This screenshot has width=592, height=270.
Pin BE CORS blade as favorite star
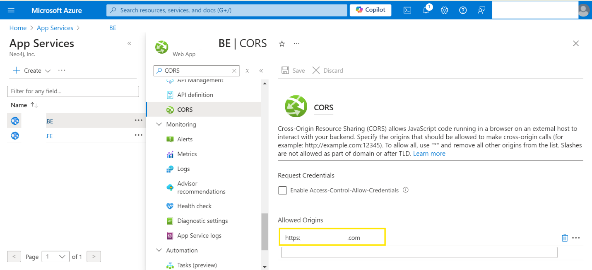pyautogui.click(x=282, y=44)
